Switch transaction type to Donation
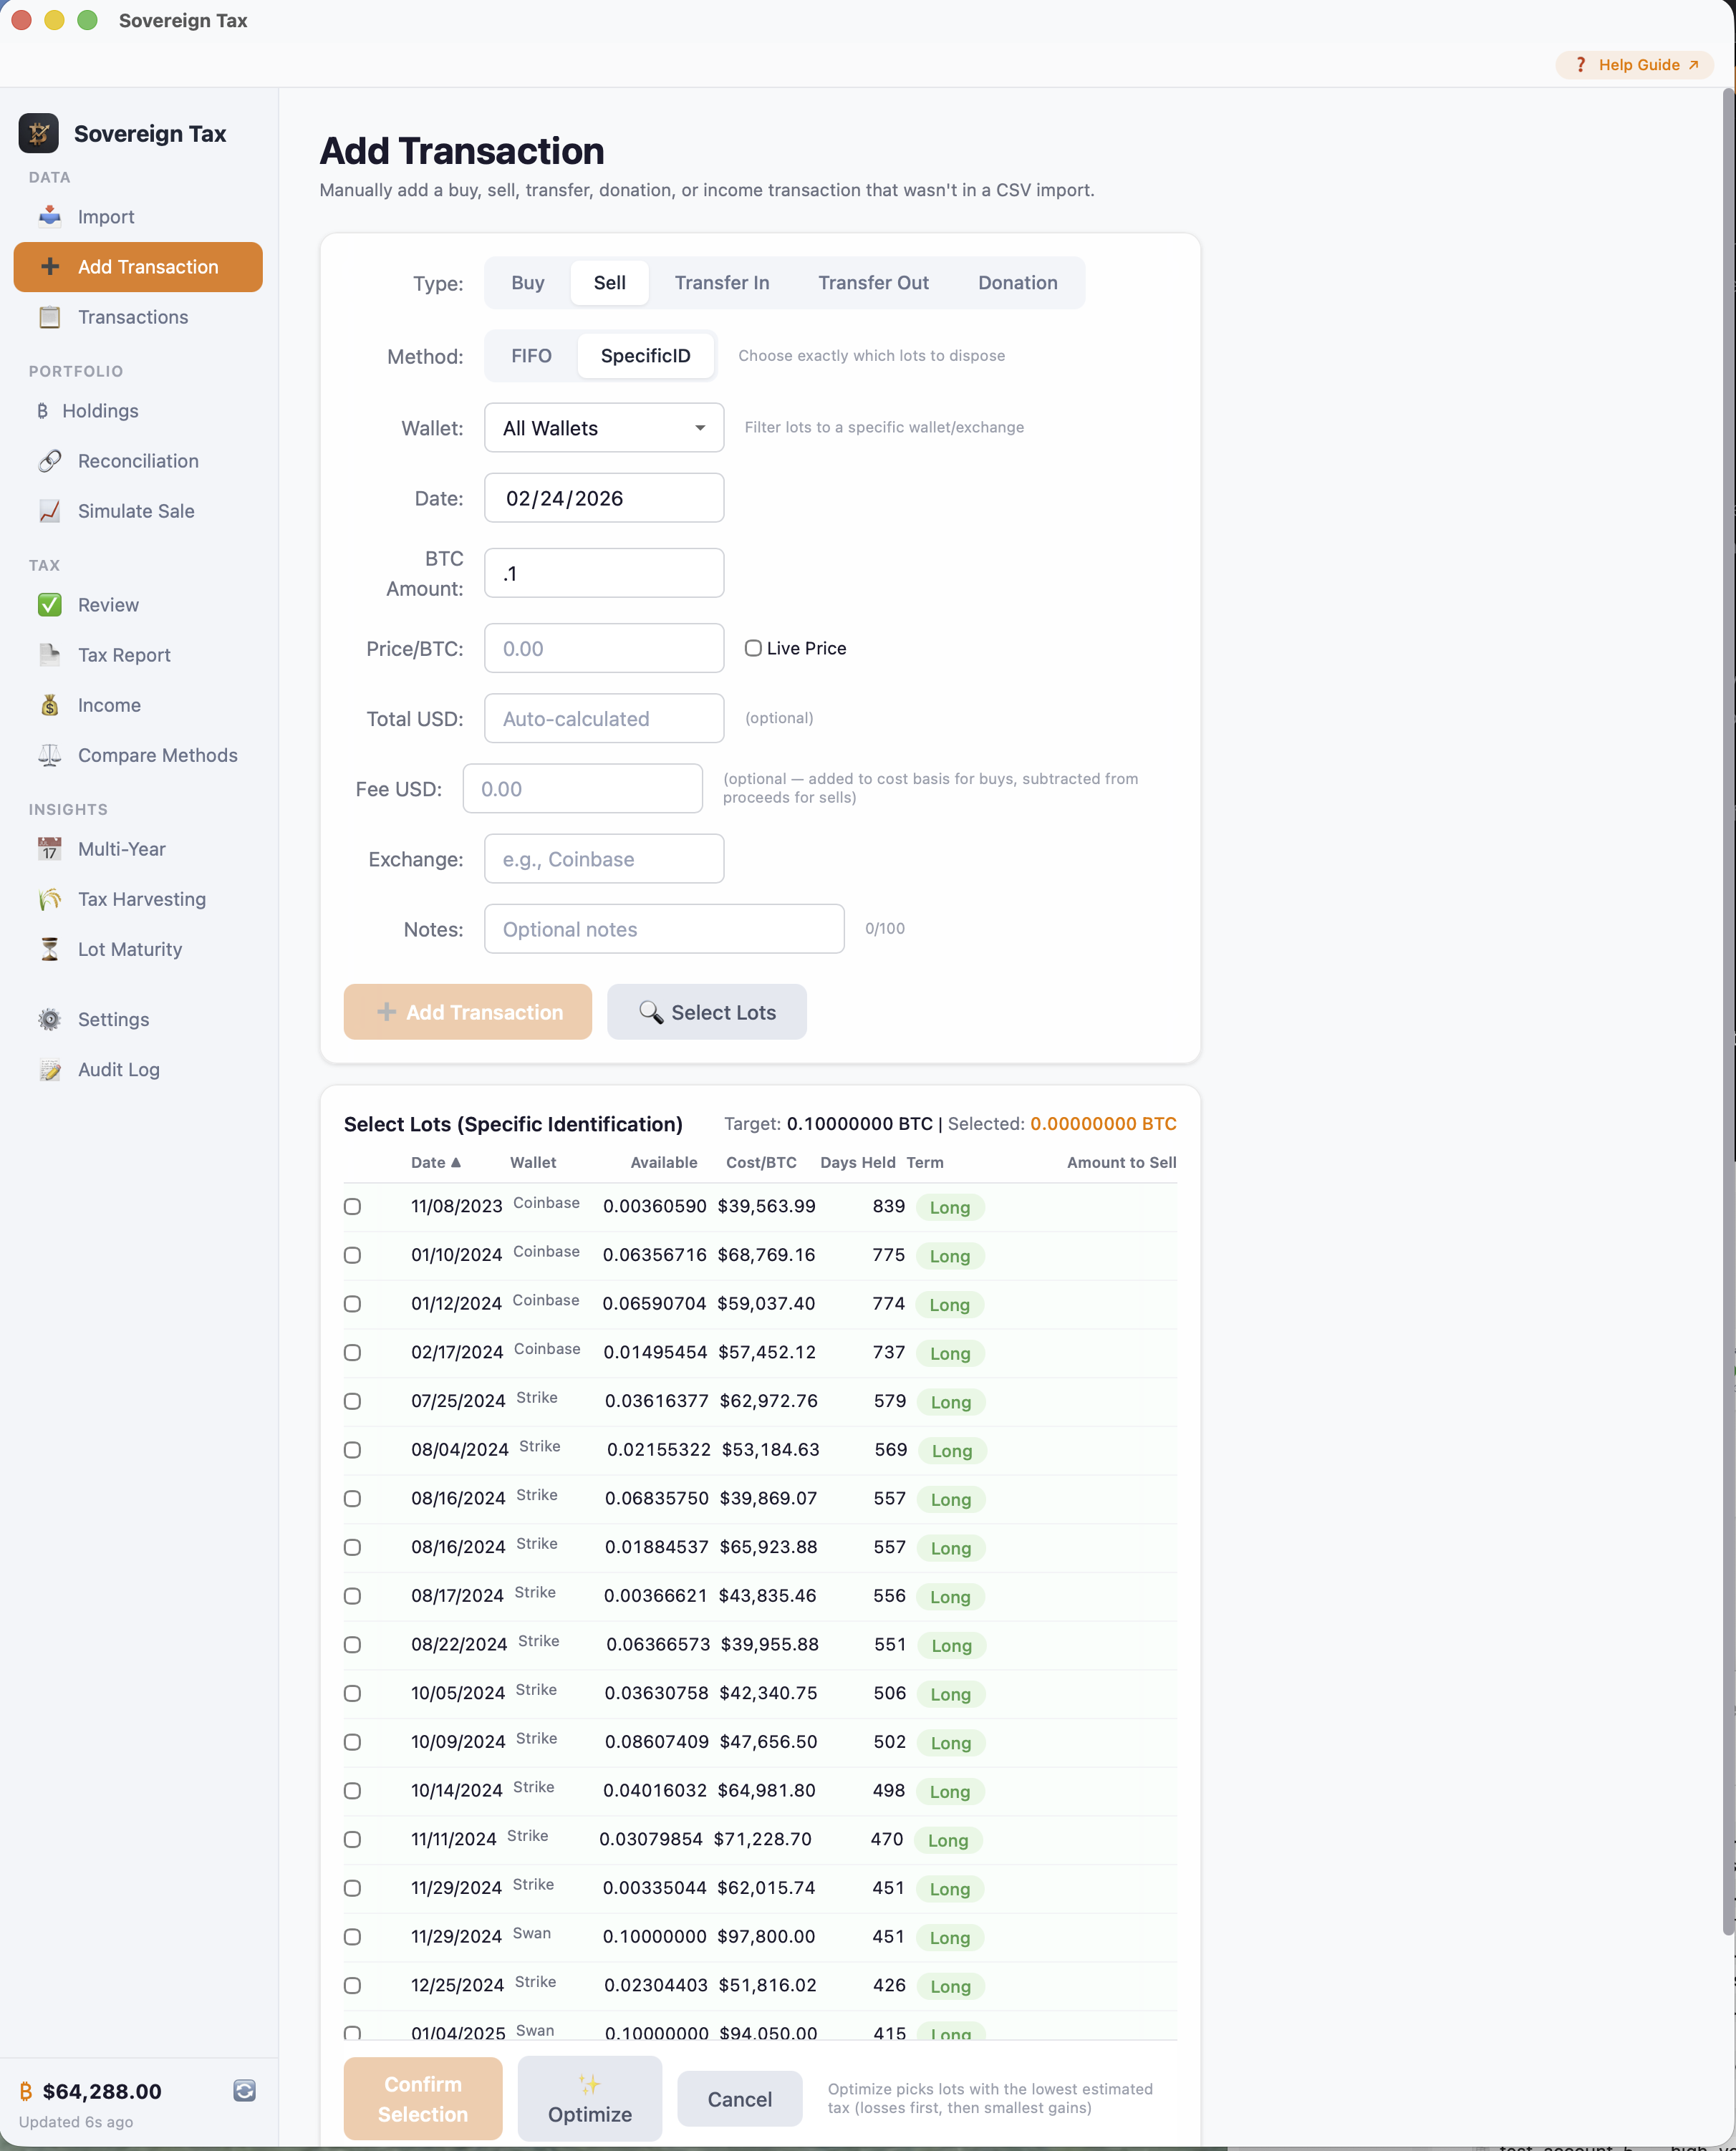The width and height of the screenshot is (1736, 2151). click(x=1017, y=282)
